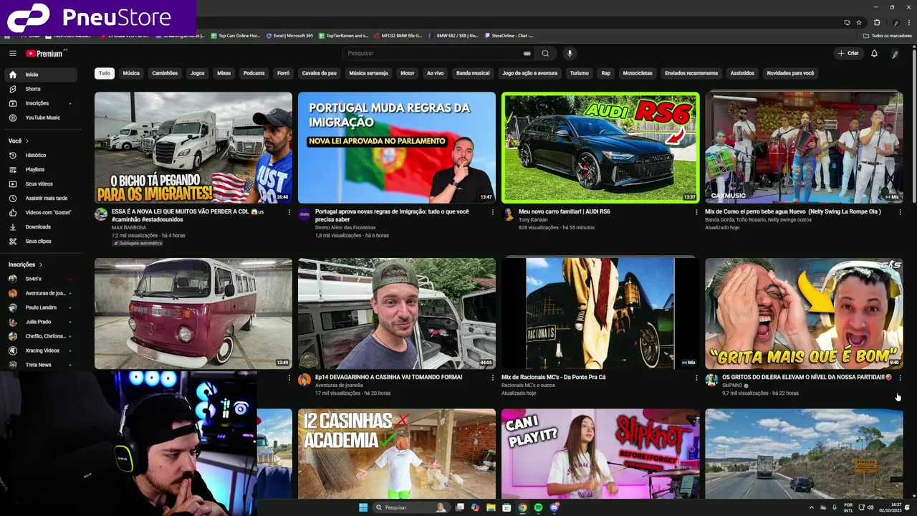Select the Ao vivo filter chip
Viewport: 917px width, 516px height.
(435, 73)
